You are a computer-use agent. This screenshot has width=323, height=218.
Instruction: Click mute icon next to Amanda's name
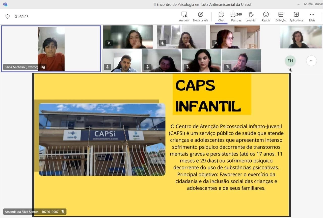pos(63,212)
